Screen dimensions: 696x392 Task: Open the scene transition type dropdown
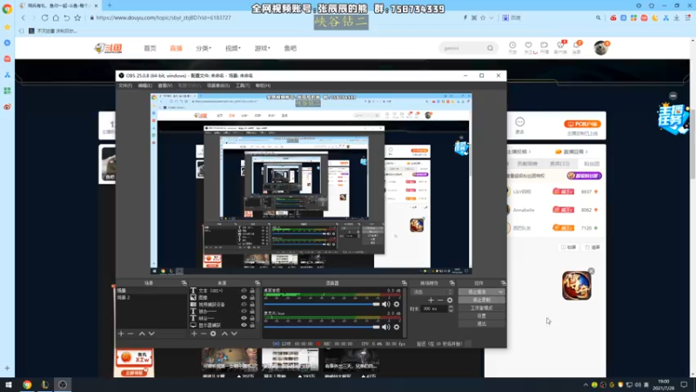click(432, 292)
